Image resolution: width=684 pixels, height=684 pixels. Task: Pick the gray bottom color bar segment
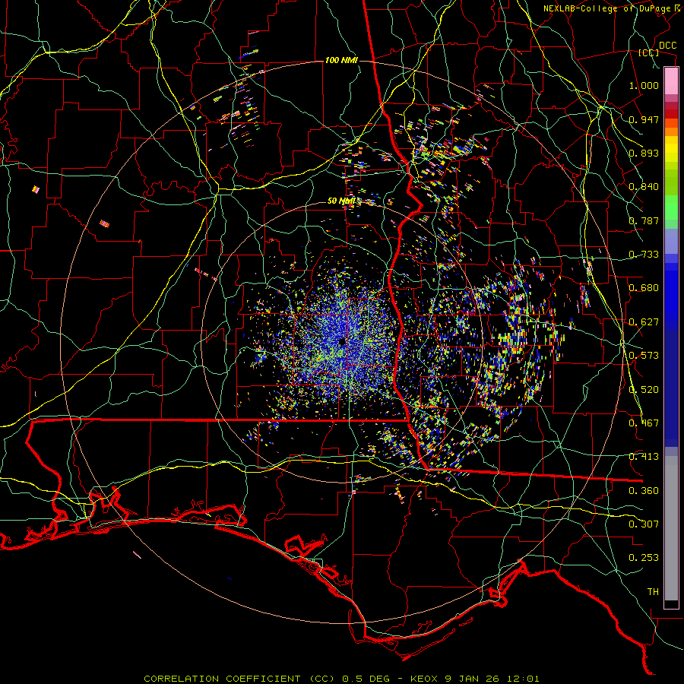[x=671, y=528]
